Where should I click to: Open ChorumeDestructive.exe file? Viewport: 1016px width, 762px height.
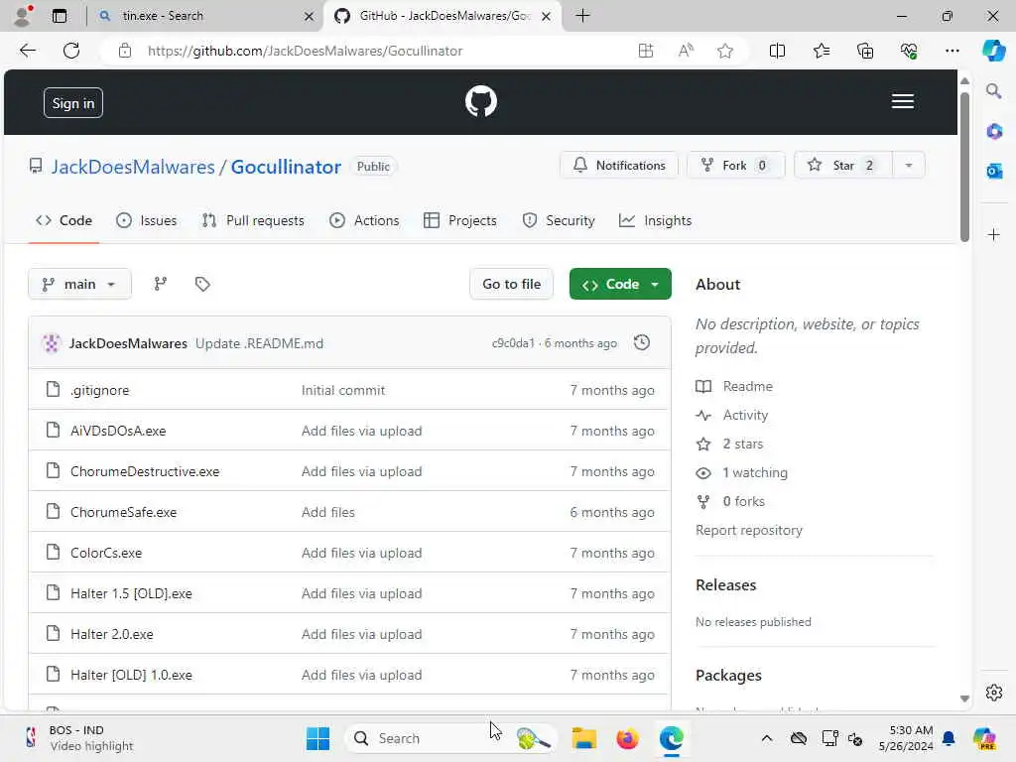click(145, 471)
